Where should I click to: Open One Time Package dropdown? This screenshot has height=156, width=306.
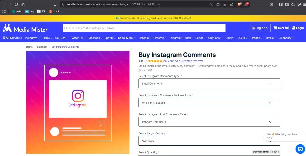209,103
